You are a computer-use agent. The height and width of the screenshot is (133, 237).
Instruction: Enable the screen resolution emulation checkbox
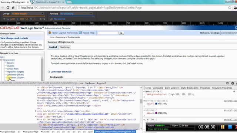click(4, 19)
